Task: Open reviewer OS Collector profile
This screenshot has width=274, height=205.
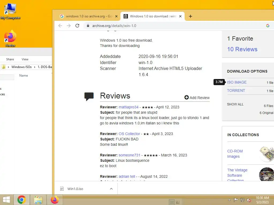Action: 129,134
